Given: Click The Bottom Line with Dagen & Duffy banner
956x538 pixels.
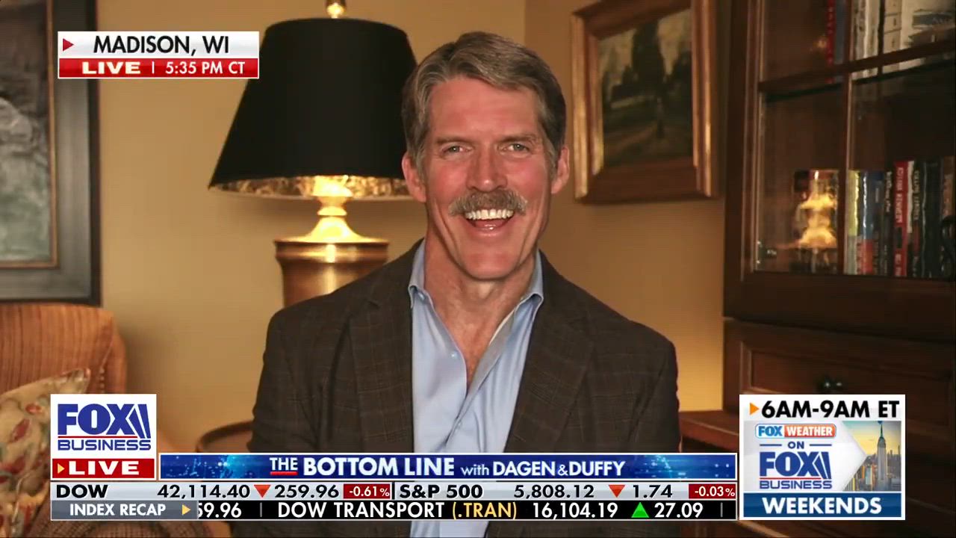Looking at the screenshot, I should pos(447,468).
